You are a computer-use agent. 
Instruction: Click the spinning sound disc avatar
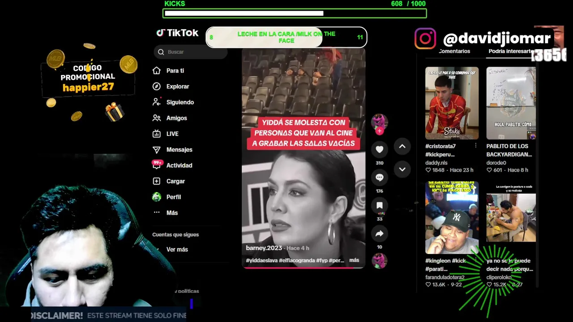379,261
